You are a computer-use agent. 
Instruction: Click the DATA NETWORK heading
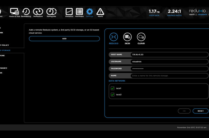point(117,81)
